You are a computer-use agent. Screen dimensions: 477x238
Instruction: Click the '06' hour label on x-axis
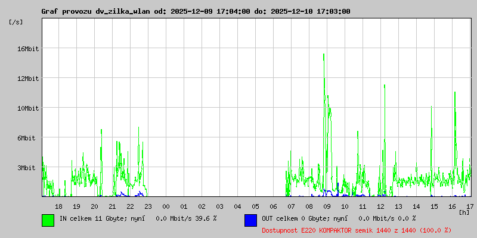tap(273, 206)
